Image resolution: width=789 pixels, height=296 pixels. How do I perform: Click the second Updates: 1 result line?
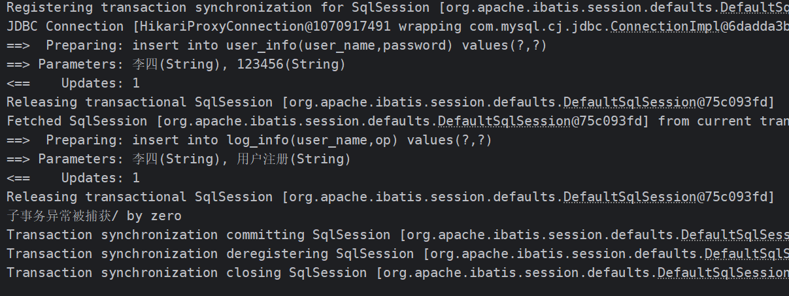tap(100, 178)
